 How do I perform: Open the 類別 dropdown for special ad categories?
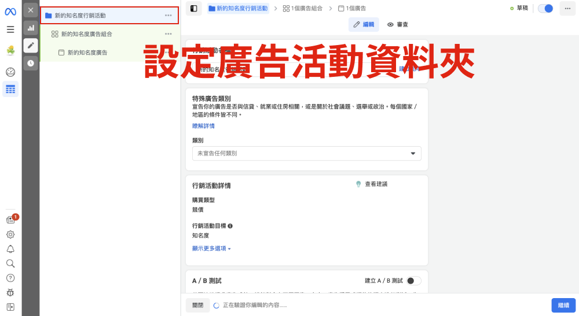[306, 153]
